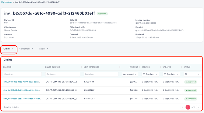This screenshot has width=204, height=113.
Task: Open the My invoices breadcrumb link
Action: pos(7,2)
